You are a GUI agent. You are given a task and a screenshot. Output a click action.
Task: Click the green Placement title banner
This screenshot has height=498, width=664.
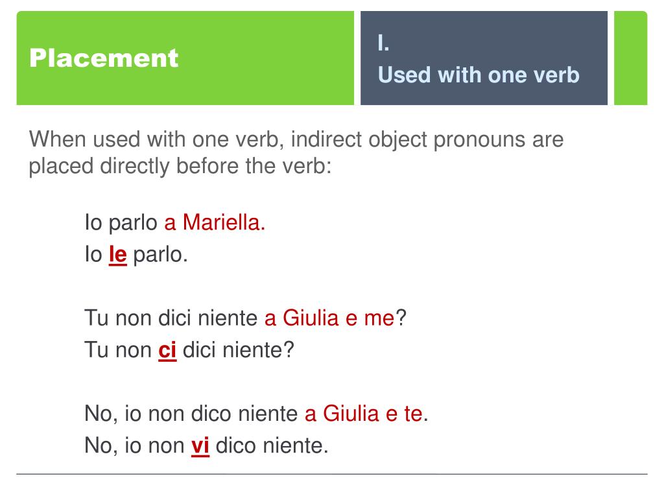185,58
